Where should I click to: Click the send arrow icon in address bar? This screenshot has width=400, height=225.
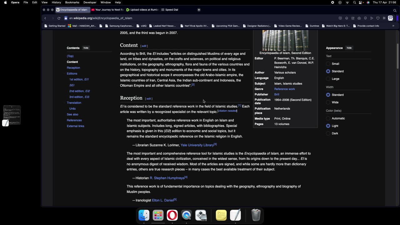pos(372,18)
